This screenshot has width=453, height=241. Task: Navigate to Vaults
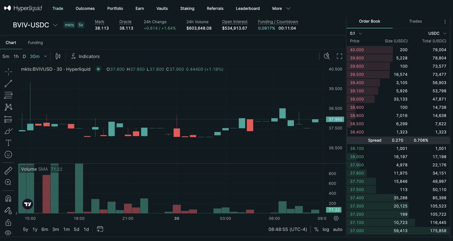coord(162,8)
